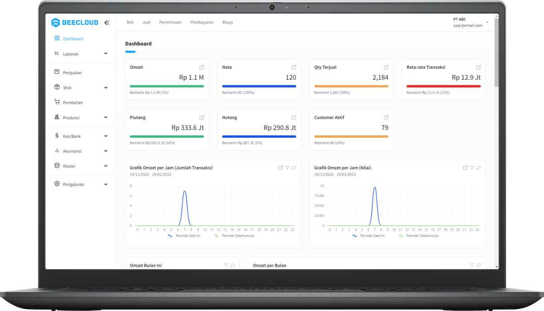
Task: Click the user@email.com account text
Action: tap(468, 26)
